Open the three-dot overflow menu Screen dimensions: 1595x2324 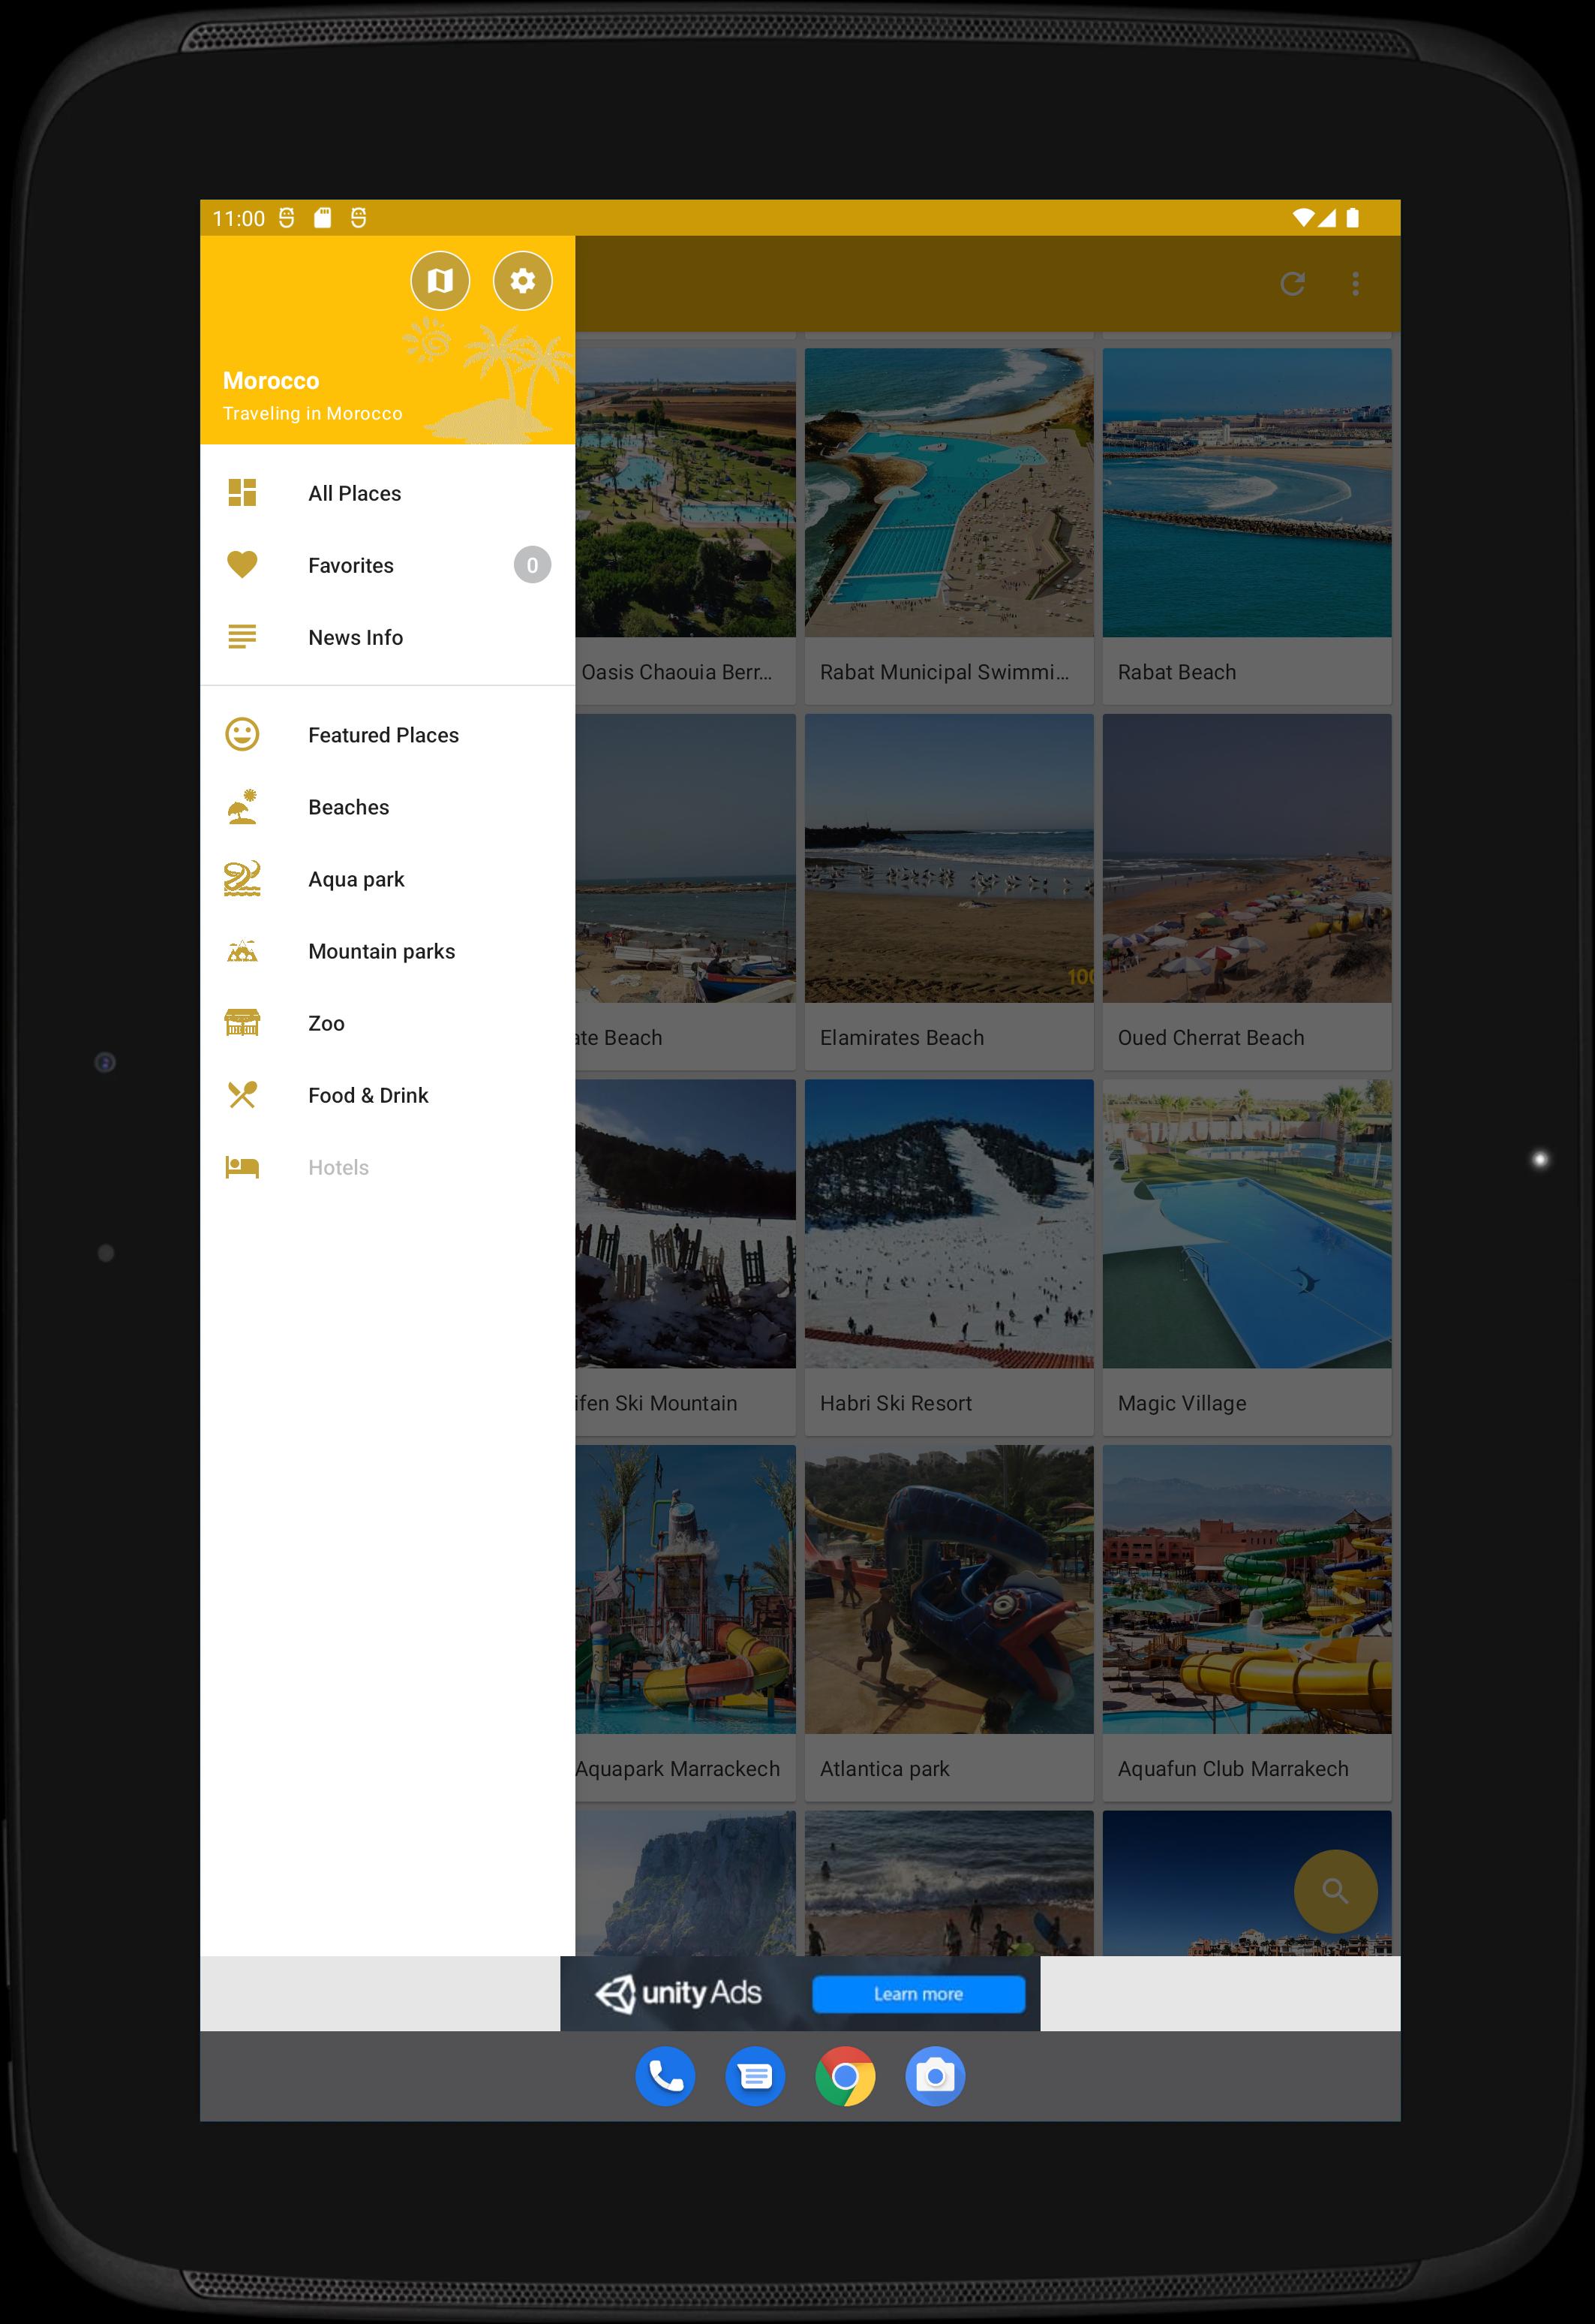coord(1355,284)
